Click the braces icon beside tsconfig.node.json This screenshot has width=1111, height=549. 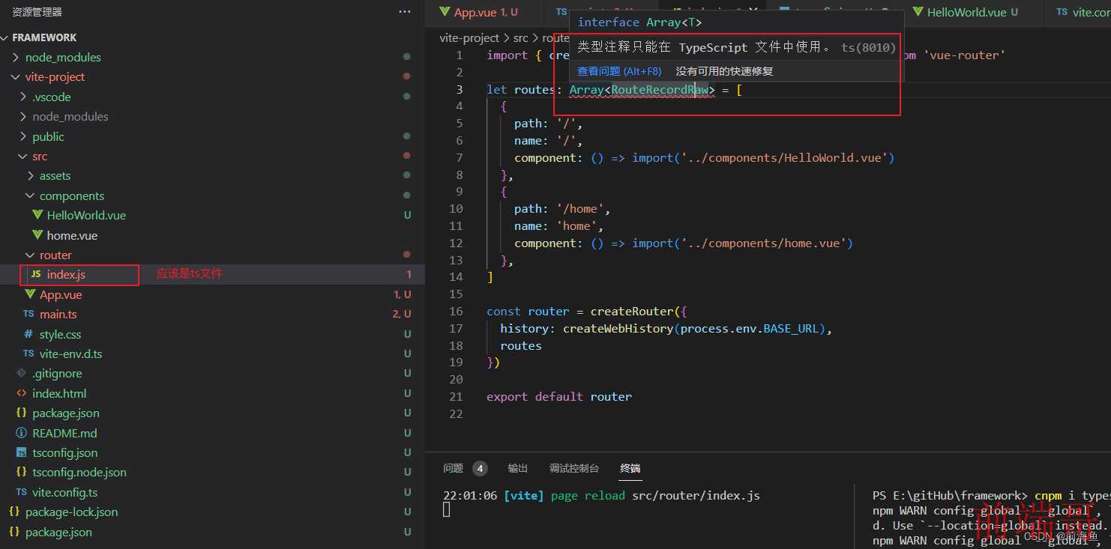point(21,472)
